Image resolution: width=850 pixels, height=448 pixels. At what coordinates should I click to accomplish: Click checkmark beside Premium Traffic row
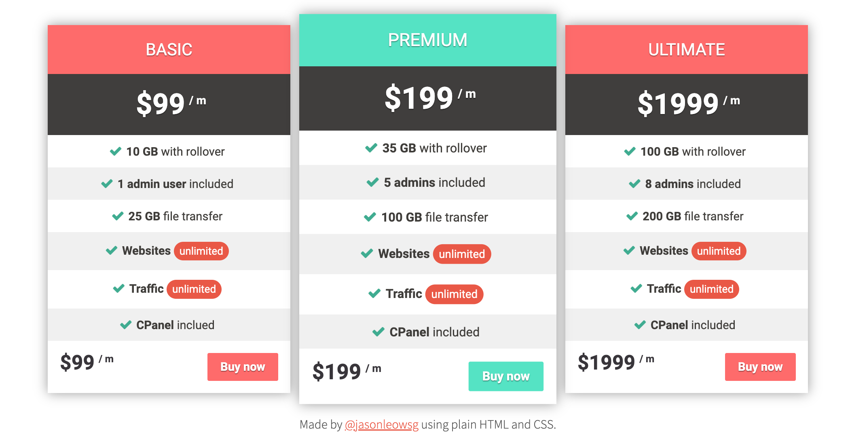374,294
